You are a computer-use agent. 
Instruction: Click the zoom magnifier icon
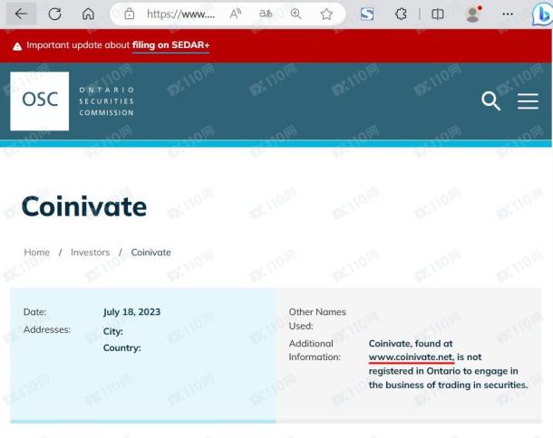click(296, 14)
